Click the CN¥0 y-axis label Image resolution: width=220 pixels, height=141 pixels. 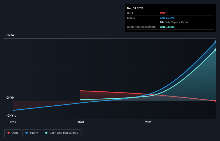pos(10,98)
